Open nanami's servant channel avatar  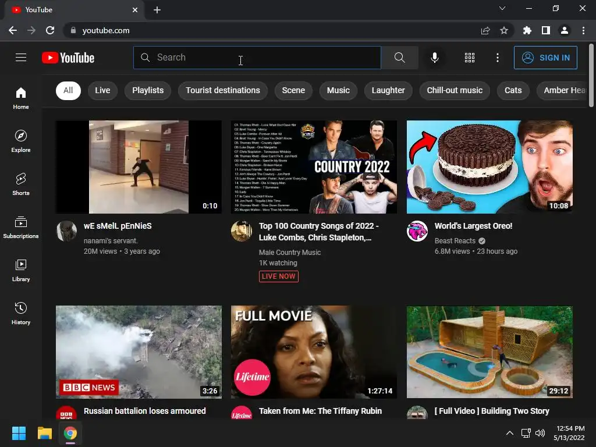[x=66, y=231]
